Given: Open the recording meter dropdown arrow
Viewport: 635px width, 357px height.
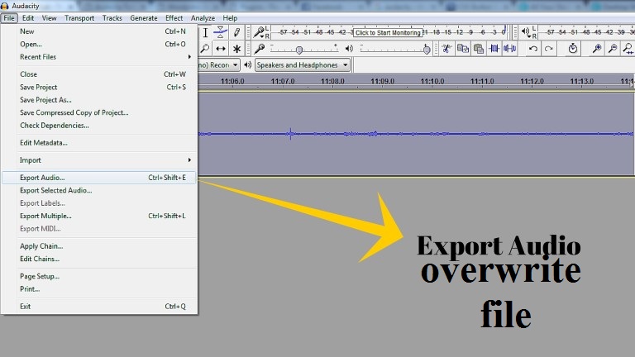Looking at the screenshot, I should (x=261, y=37).
